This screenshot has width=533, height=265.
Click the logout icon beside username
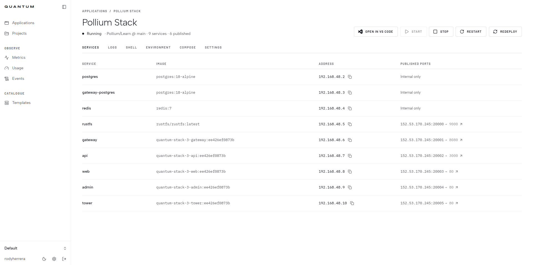pos(64,259)
